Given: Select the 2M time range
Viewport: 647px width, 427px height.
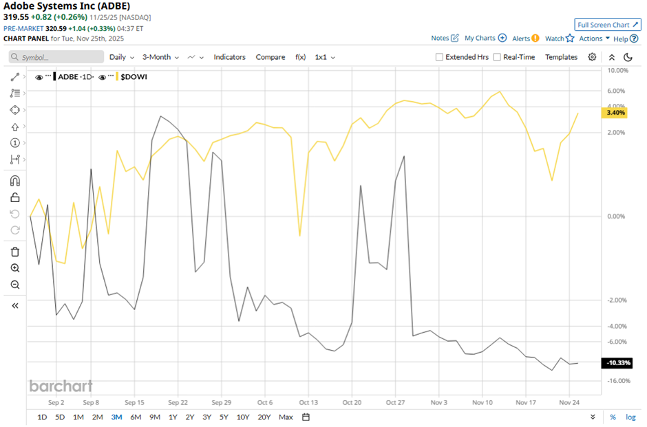Looking at the screenshot, I should pyautogui.click(x=97, y=417).
